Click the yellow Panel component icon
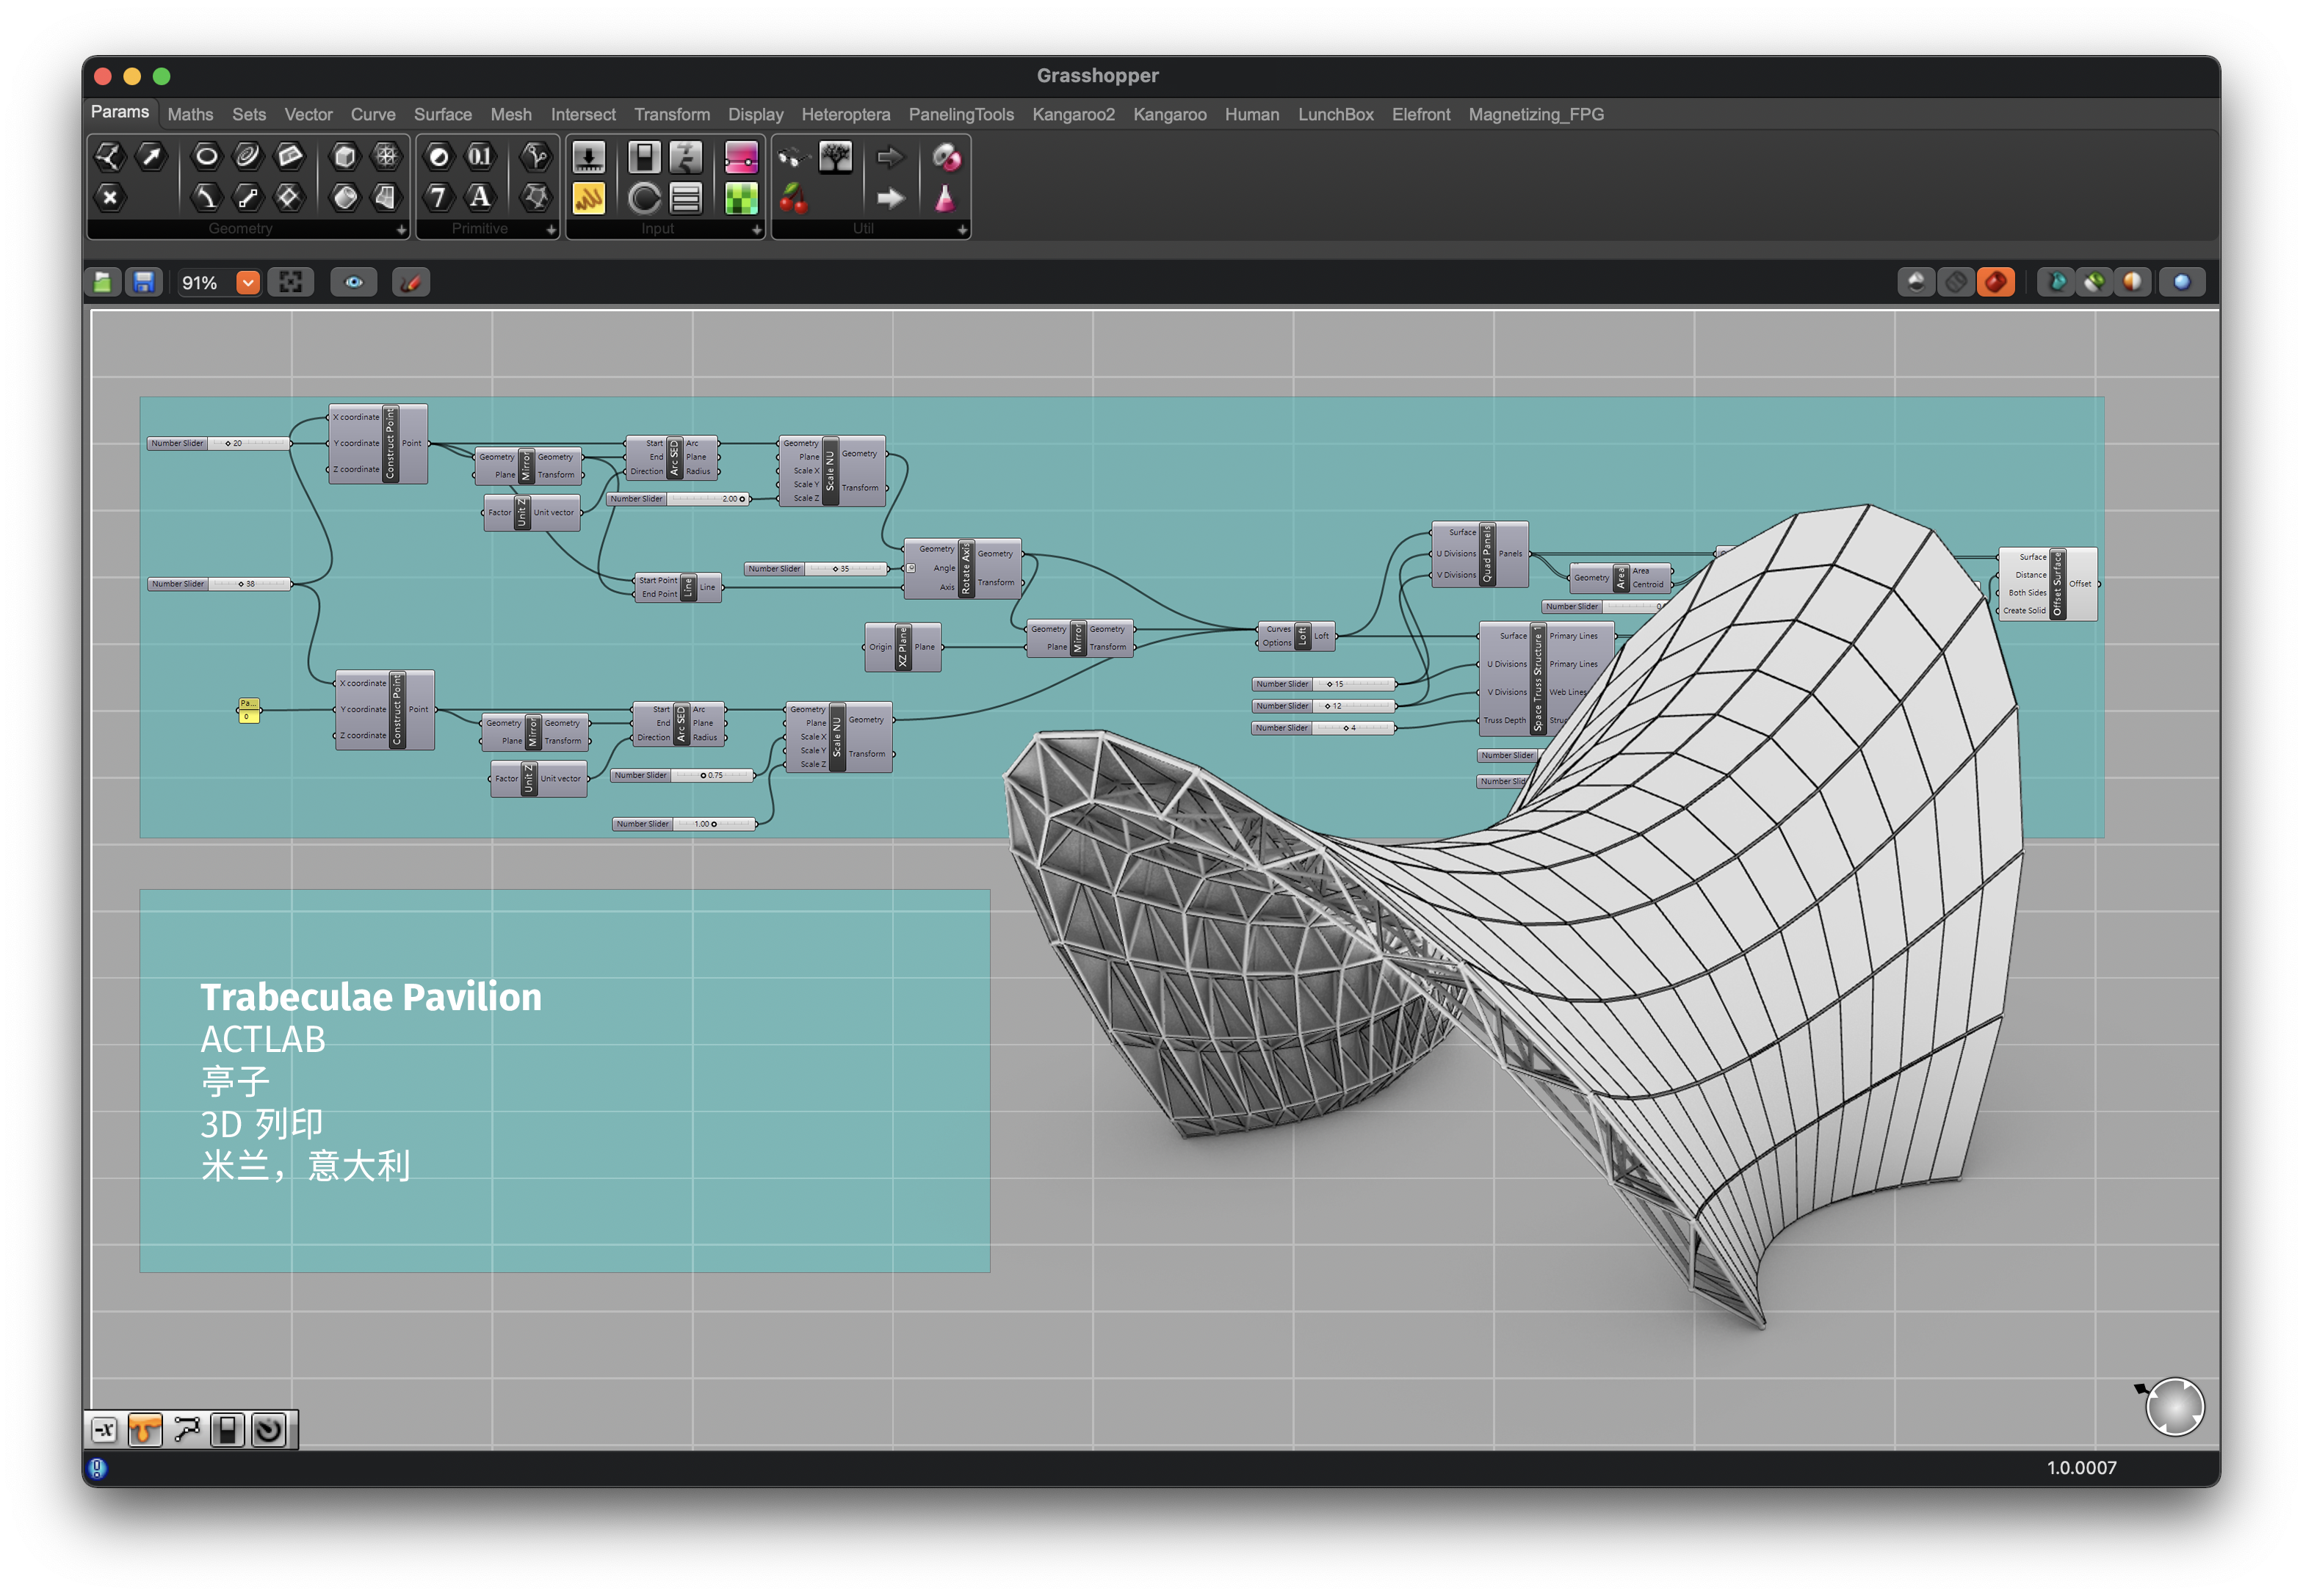2303x1596 pixels. pyautogui.click(x=588, y=198)
